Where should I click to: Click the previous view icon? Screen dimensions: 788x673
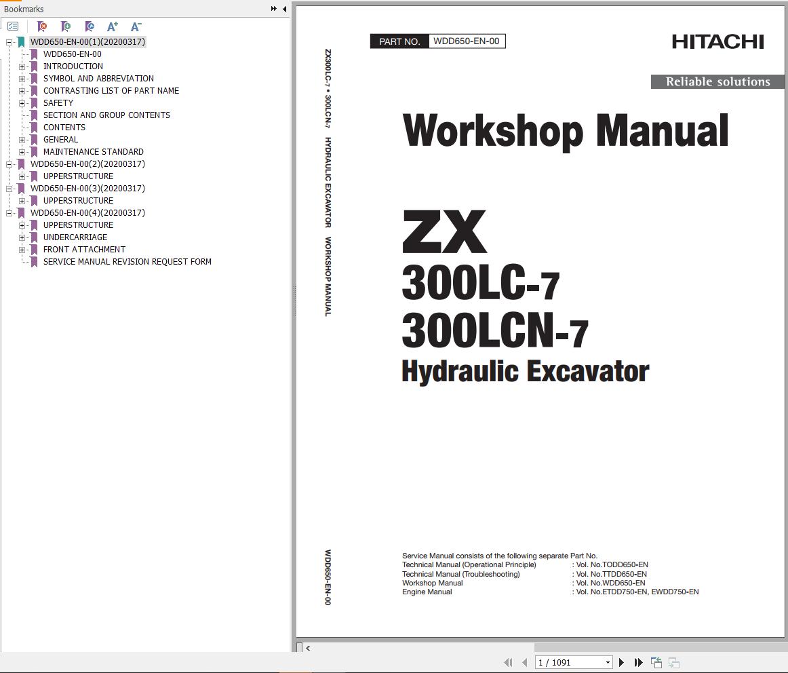click(656, 662)
